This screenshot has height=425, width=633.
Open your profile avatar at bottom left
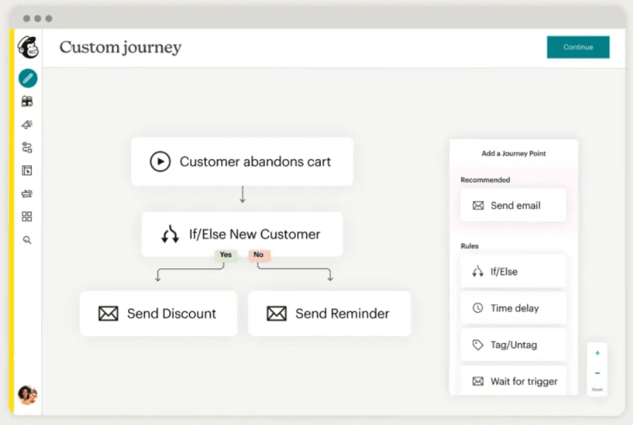coord(28,395)
